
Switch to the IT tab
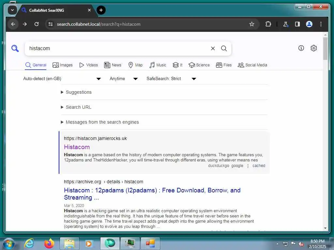coord(177,65)
